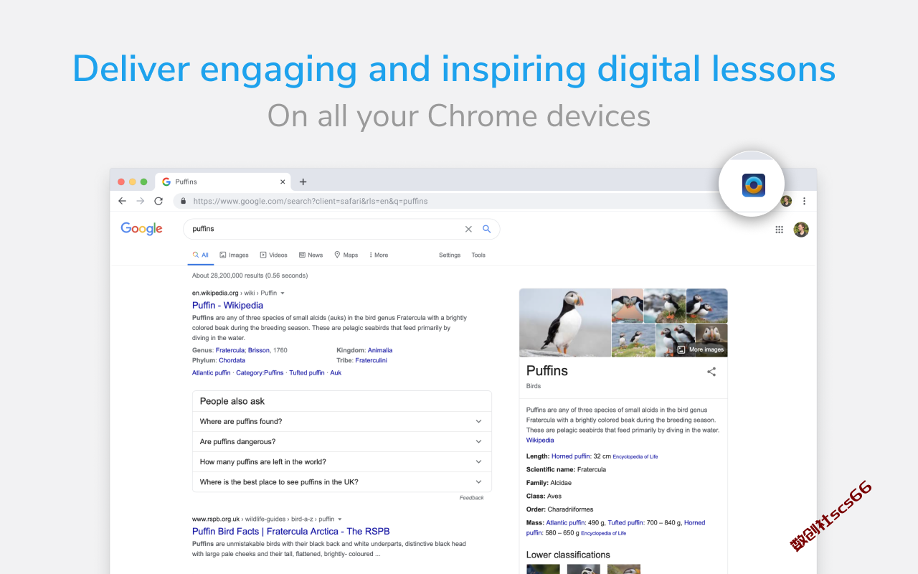Viewport: 918px width, 574px height.
Task: Click the Google logo
Action: (141, 229)
